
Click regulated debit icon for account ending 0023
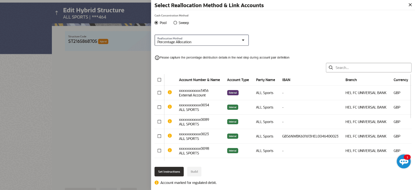point(170,136)
